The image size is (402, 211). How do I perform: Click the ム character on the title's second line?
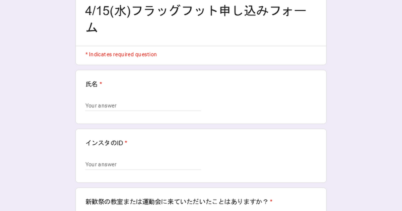click(91, 28)
